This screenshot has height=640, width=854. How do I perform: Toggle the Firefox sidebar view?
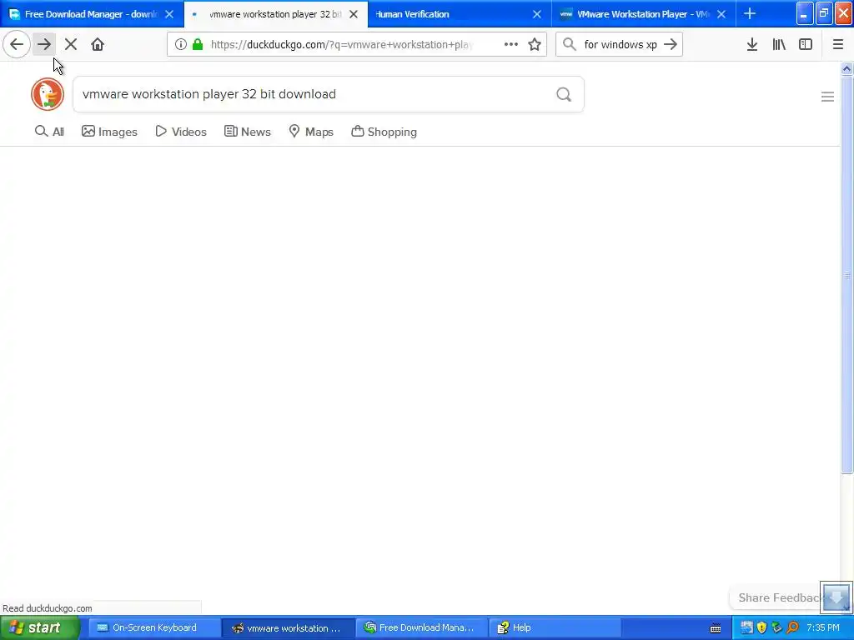click(806, 44)
